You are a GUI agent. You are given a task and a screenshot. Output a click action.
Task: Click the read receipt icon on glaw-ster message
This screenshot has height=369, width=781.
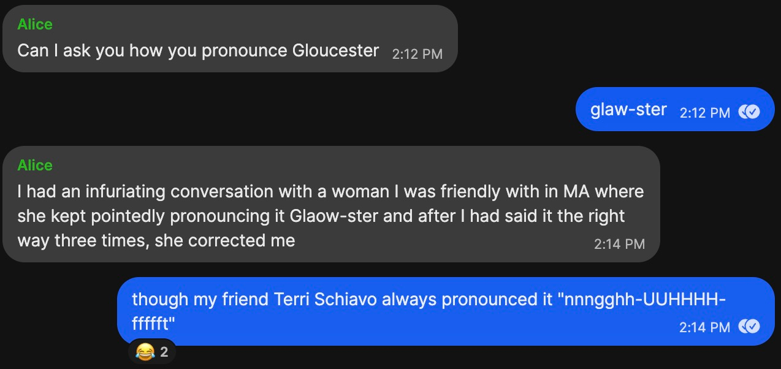click(749, 112)
